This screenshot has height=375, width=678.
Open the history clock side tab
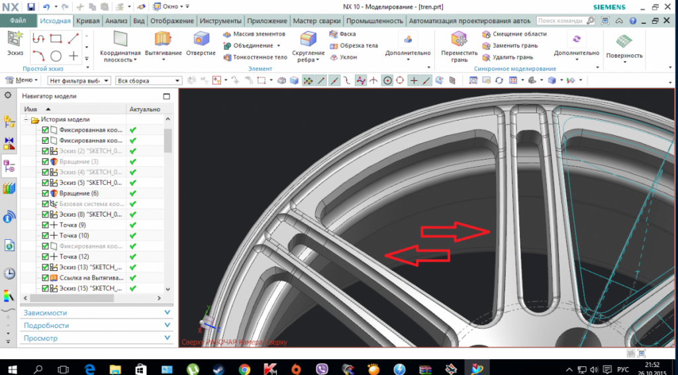coord(9,274)
